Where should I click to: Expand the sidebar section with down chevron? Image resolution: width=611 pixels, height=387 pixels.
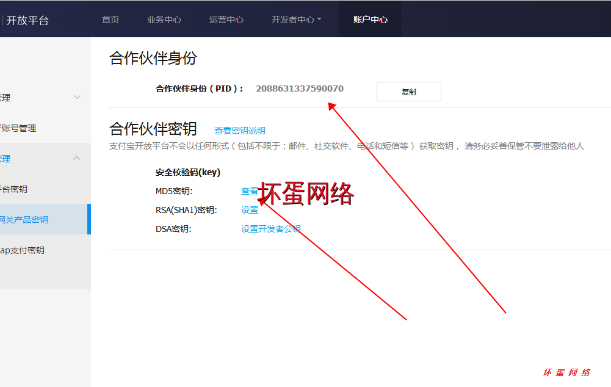click(x=77, y=98)
